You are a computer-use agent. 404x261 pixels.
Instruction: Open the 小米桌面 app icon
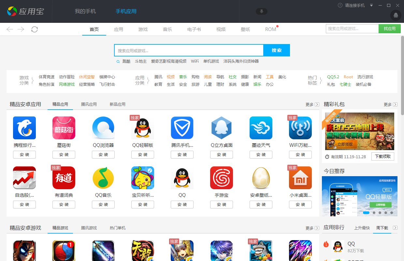pyautogui.click(x=300, y=178)
